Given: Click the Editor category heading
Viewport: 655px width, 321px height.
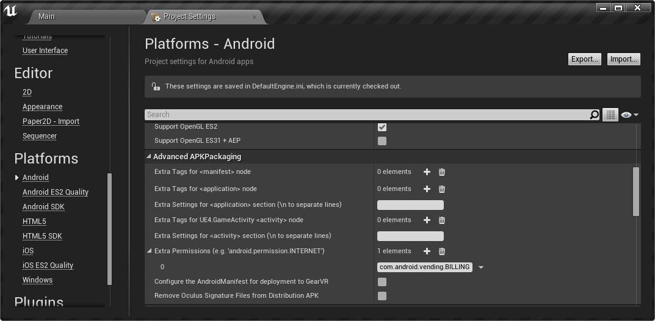Looking at the screenshot, I should (34, 73).
